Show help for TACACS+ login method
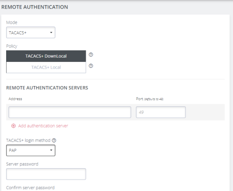The width and height of the screenshot is (233, 191). [54, 140]
